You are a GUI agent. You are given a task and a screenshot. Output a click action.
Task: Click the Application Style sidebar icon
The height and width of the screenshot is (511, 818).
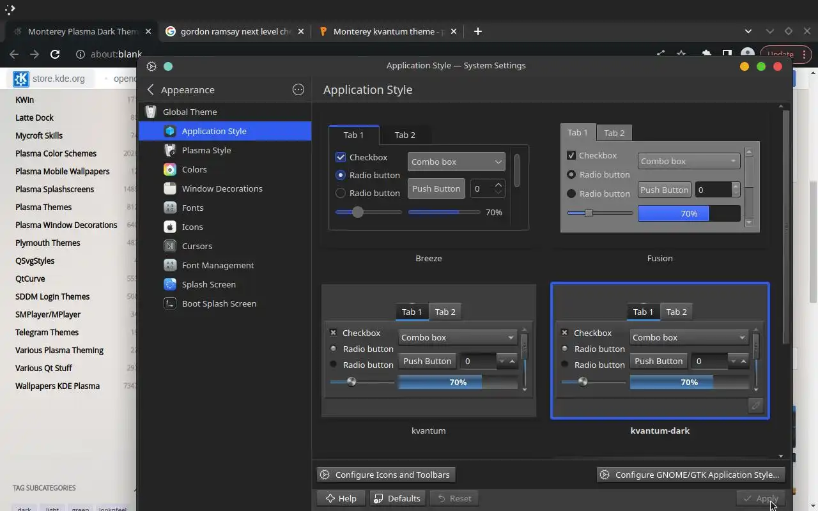(169, 131)
